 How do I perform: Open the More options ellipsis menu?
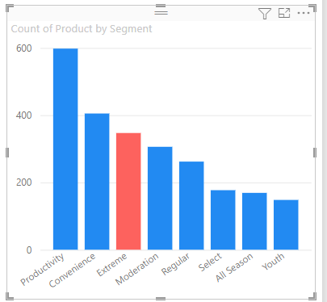coord(304,13)
